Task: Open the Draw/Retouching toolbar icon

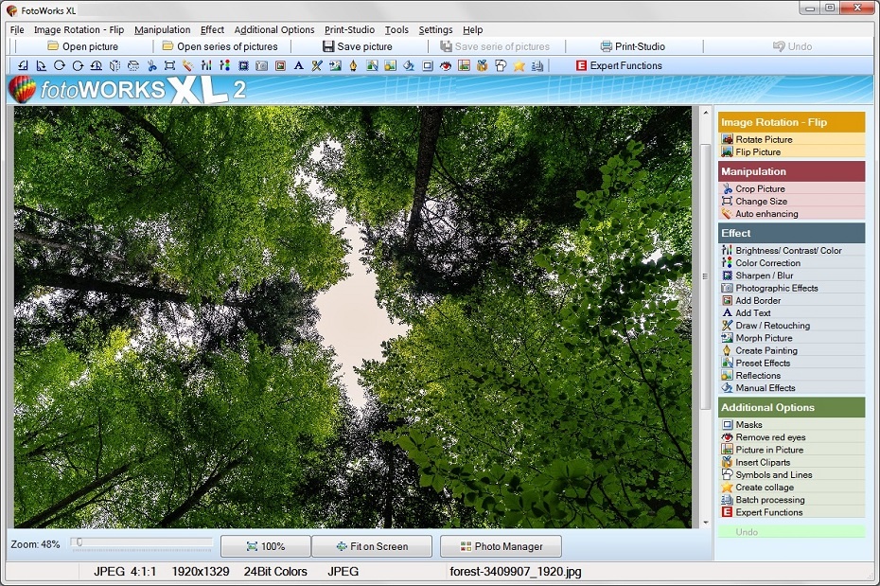Action: point(317,65)
